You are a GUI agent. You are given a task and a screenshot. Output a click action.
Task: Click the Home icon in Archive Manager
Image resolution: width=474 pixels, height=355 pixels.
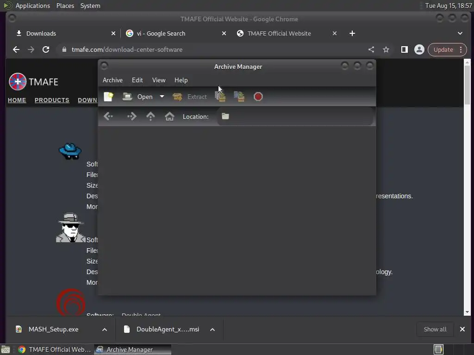[169, 116]
